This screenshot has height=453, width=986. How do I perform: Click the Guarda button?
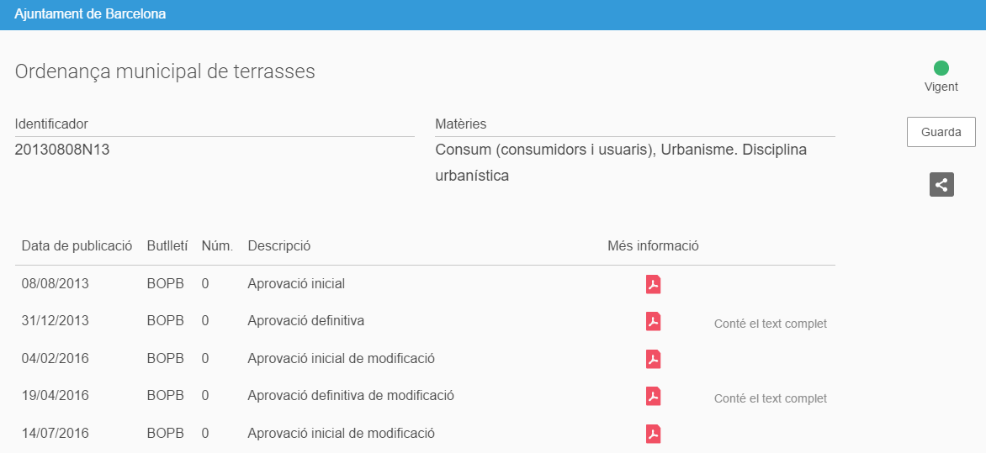pyautogui.click(x=941, y=132)
